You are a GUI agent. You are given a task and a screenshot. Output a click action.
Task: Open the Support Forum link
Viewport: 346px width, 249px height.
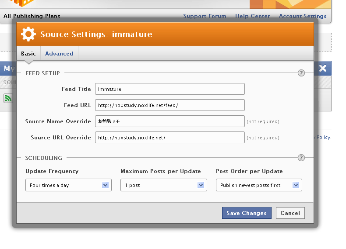tap(205, 16)
